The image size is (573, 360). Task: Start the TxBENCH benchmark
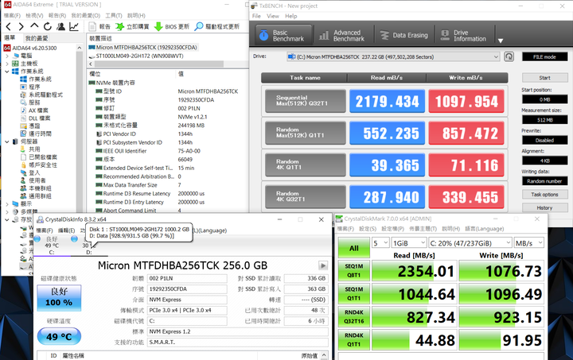coord(544,78)
